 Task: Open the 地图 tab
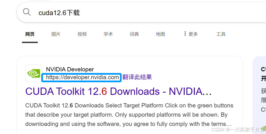tap(160, 34)
